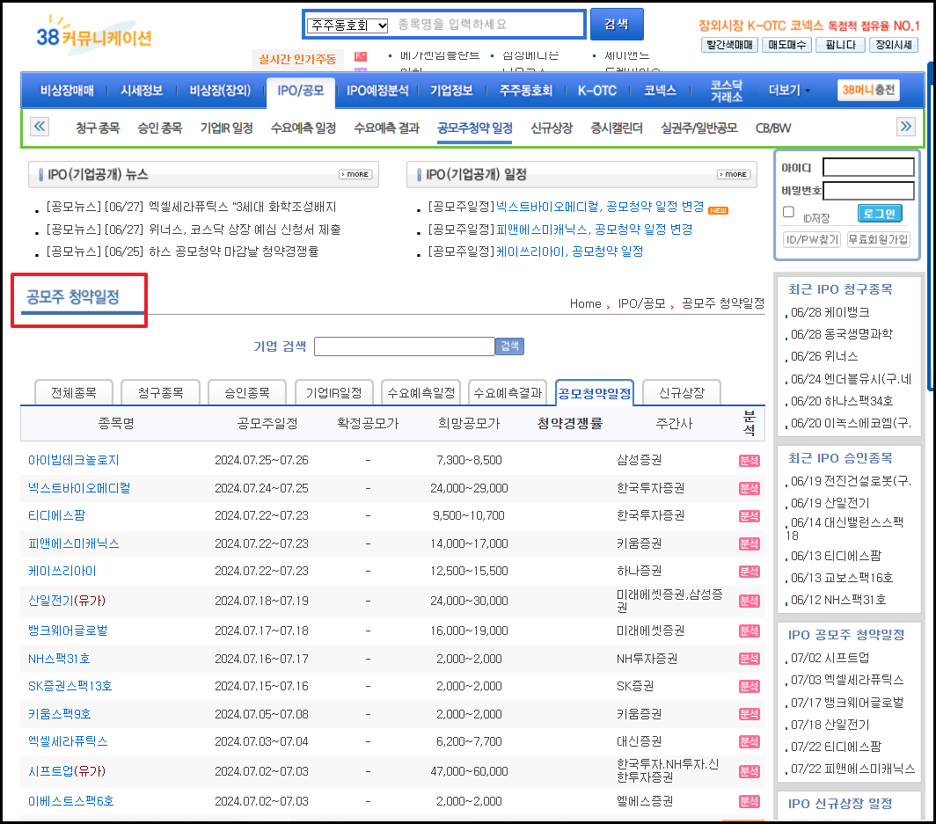Click the 빨간색매매 button
The height and width of the screenshot is (824, 936).
(729, 45)
